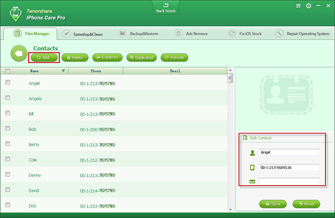Screen dimensions: 335x218
Task: Click the Name column sort arrow
Action: tap(63, 71)
